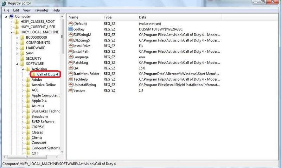281x168 pixels.
Task: Open the File menu
Action: [x=6, y=10]
